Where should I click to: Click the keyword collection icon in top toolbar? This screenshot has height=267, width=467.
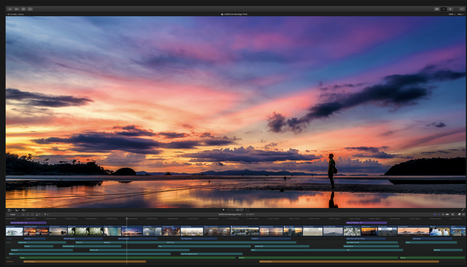coord(16,9)
